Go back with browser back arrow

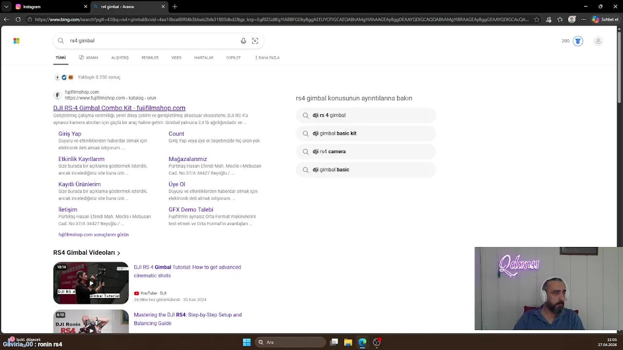6,19
